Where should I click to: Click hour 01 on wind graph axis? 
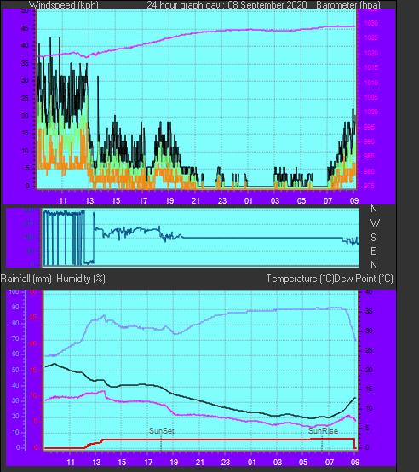pos(249,201)
